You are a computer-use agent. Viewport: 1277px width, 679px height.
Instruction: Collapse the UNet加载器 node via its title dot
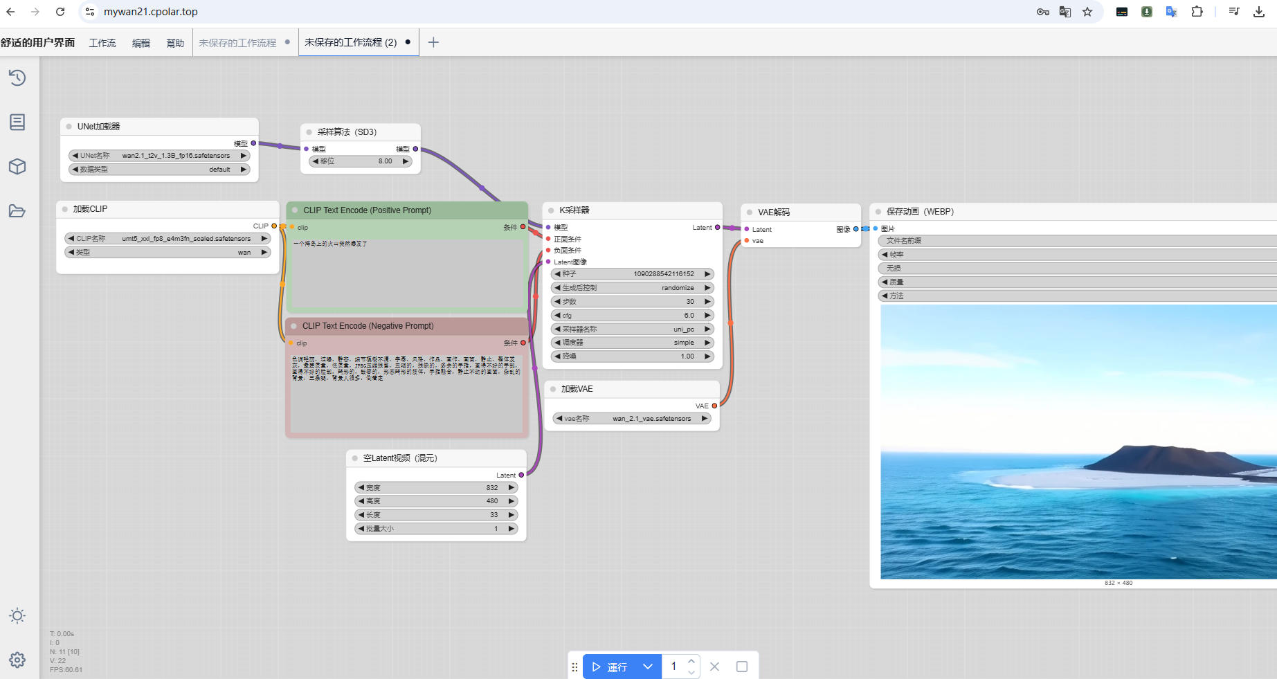click(69, 127)
